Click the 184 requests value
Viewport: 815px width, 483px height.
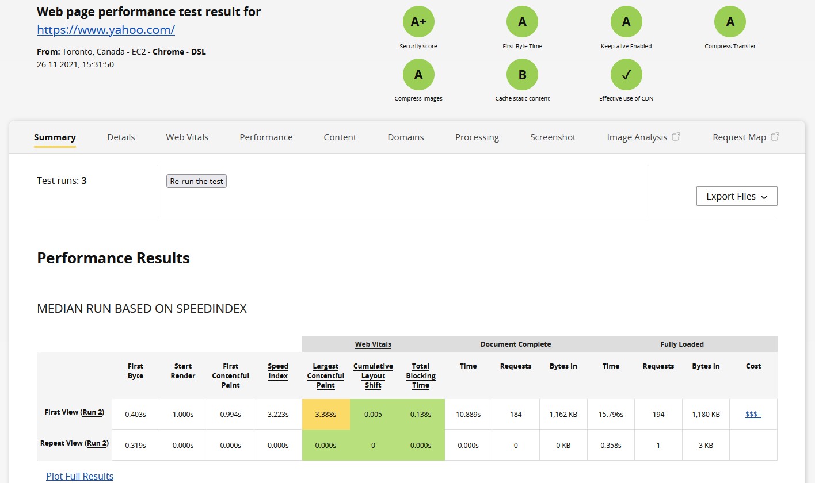tap(516, 414)
